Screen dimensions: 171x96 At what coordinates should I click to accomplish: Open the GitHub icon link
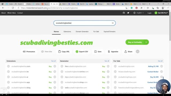[x=124, y=13]
